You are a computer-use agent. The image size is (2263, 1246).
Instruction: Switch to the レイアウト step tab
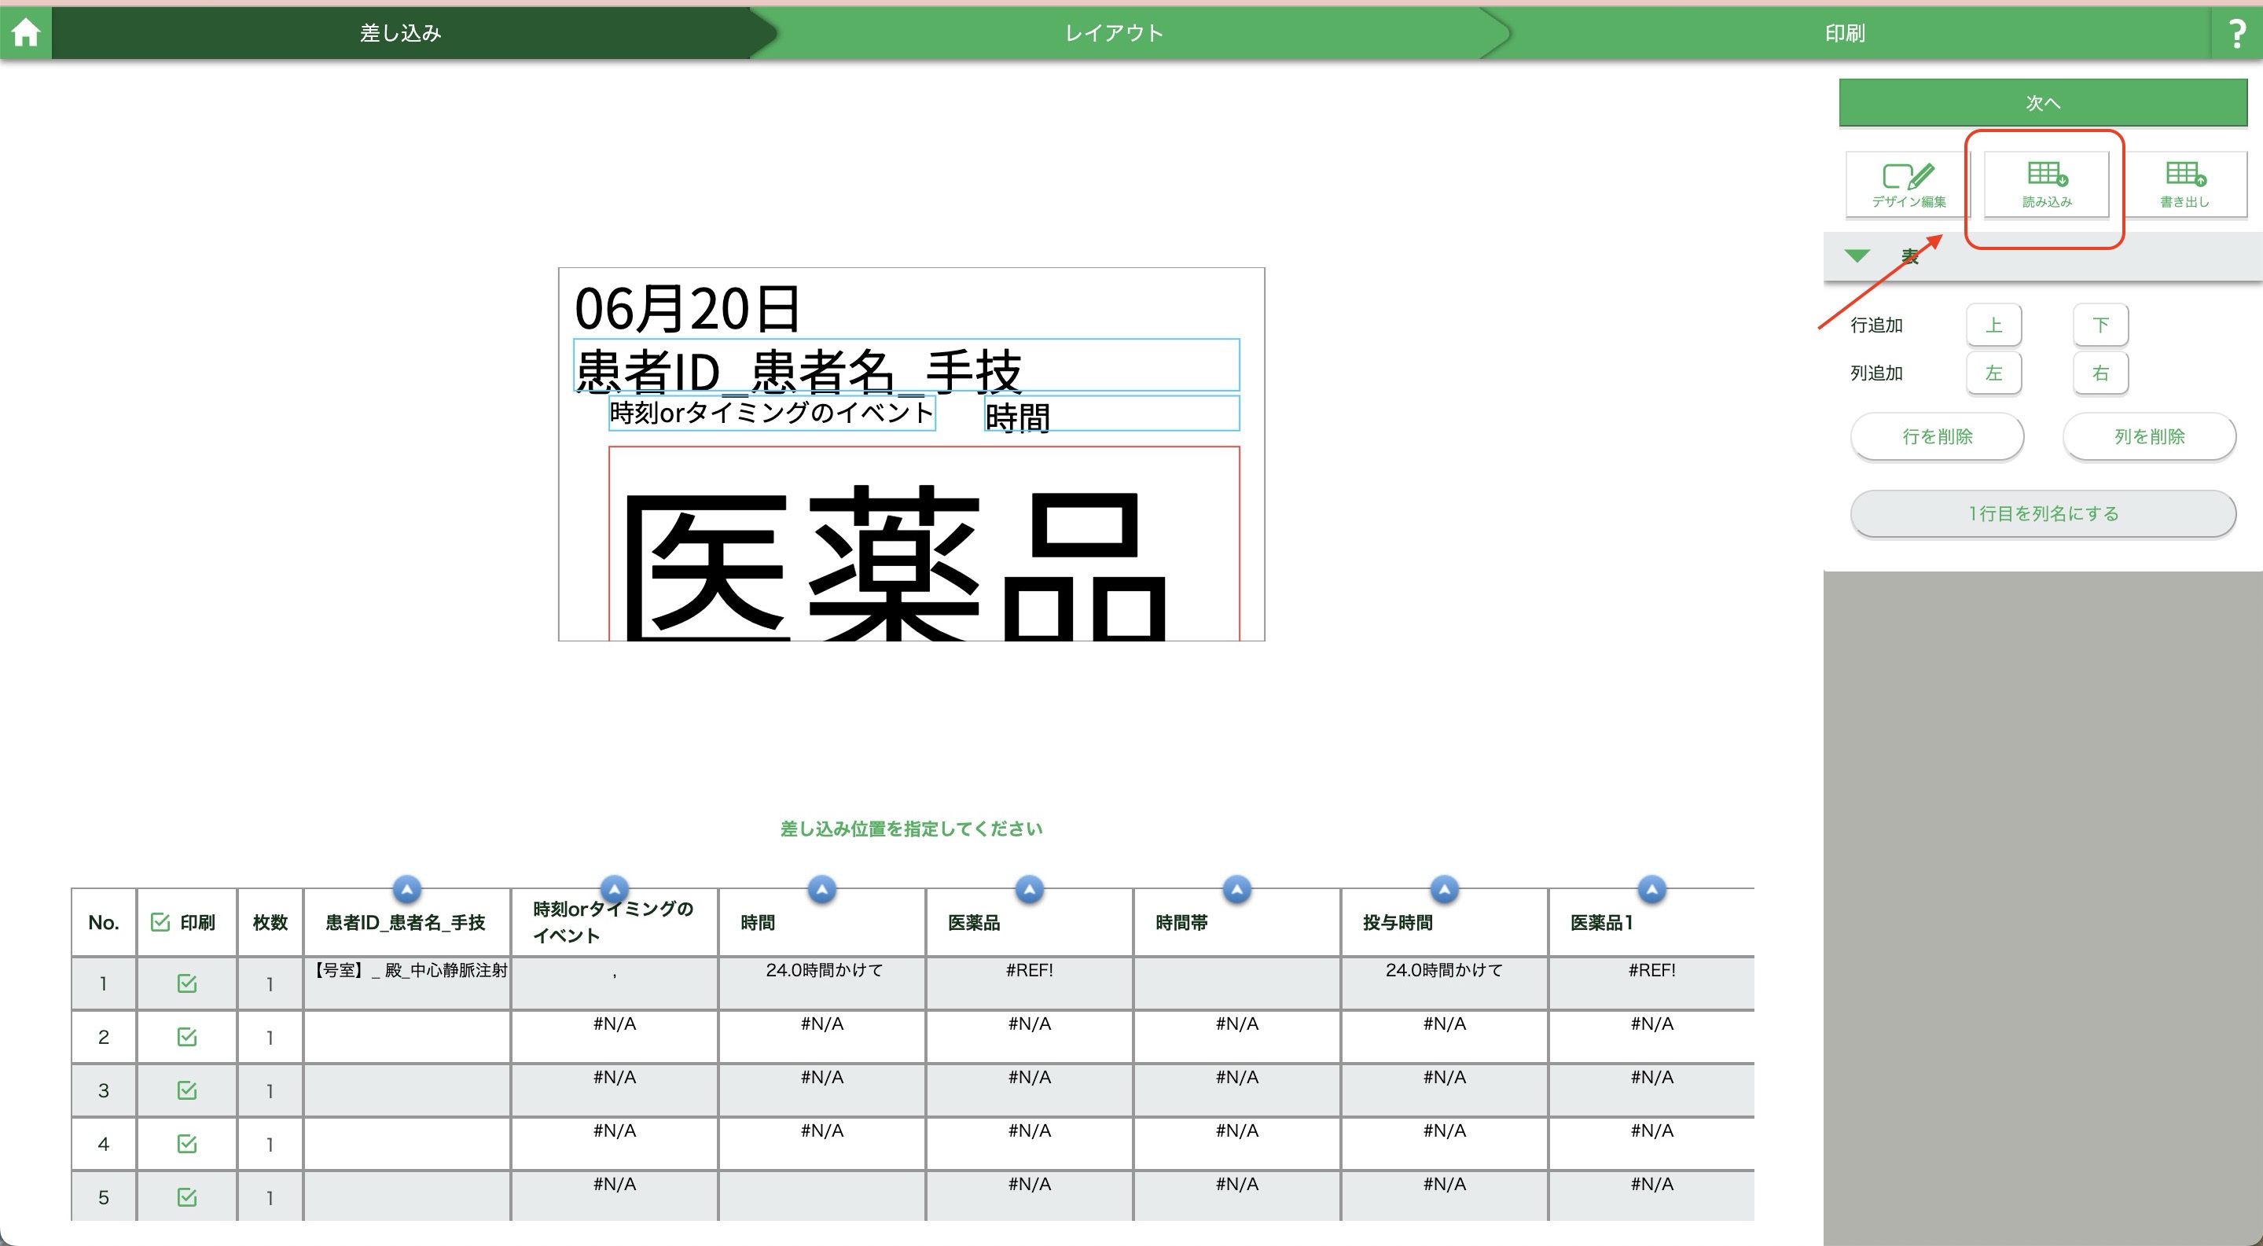[x=1113, y=33]
